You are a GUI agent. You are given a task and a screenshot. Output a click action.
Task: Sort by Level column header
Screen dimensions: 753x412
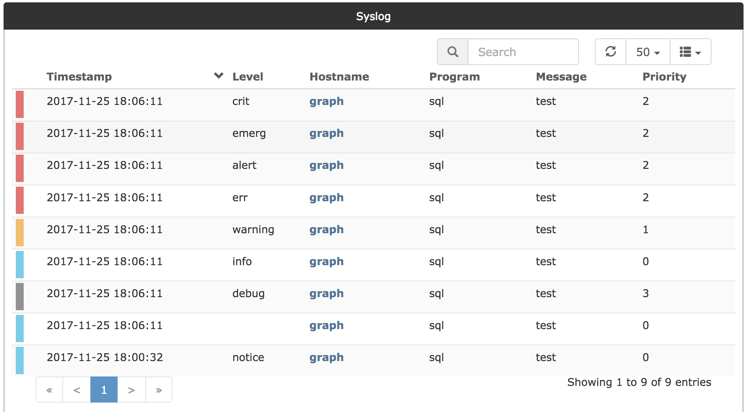pyautogui.click(x=248, y=77)
